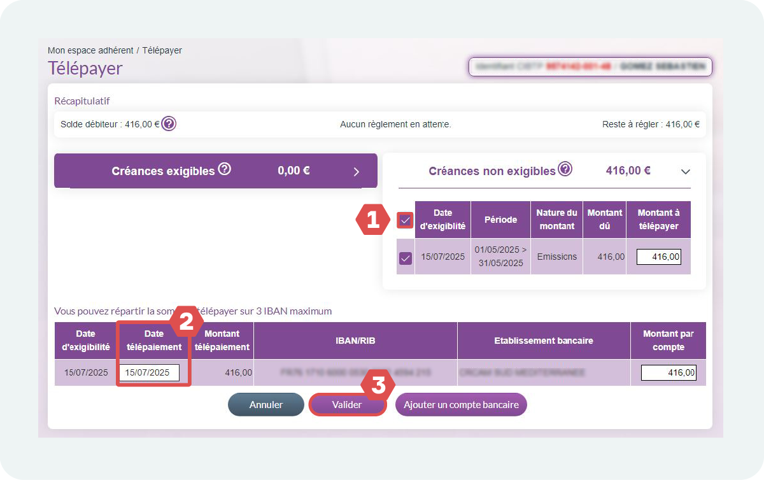Click the Identifiant CIBTP badge at top right
764x480 pixels.
pos(590,66)
